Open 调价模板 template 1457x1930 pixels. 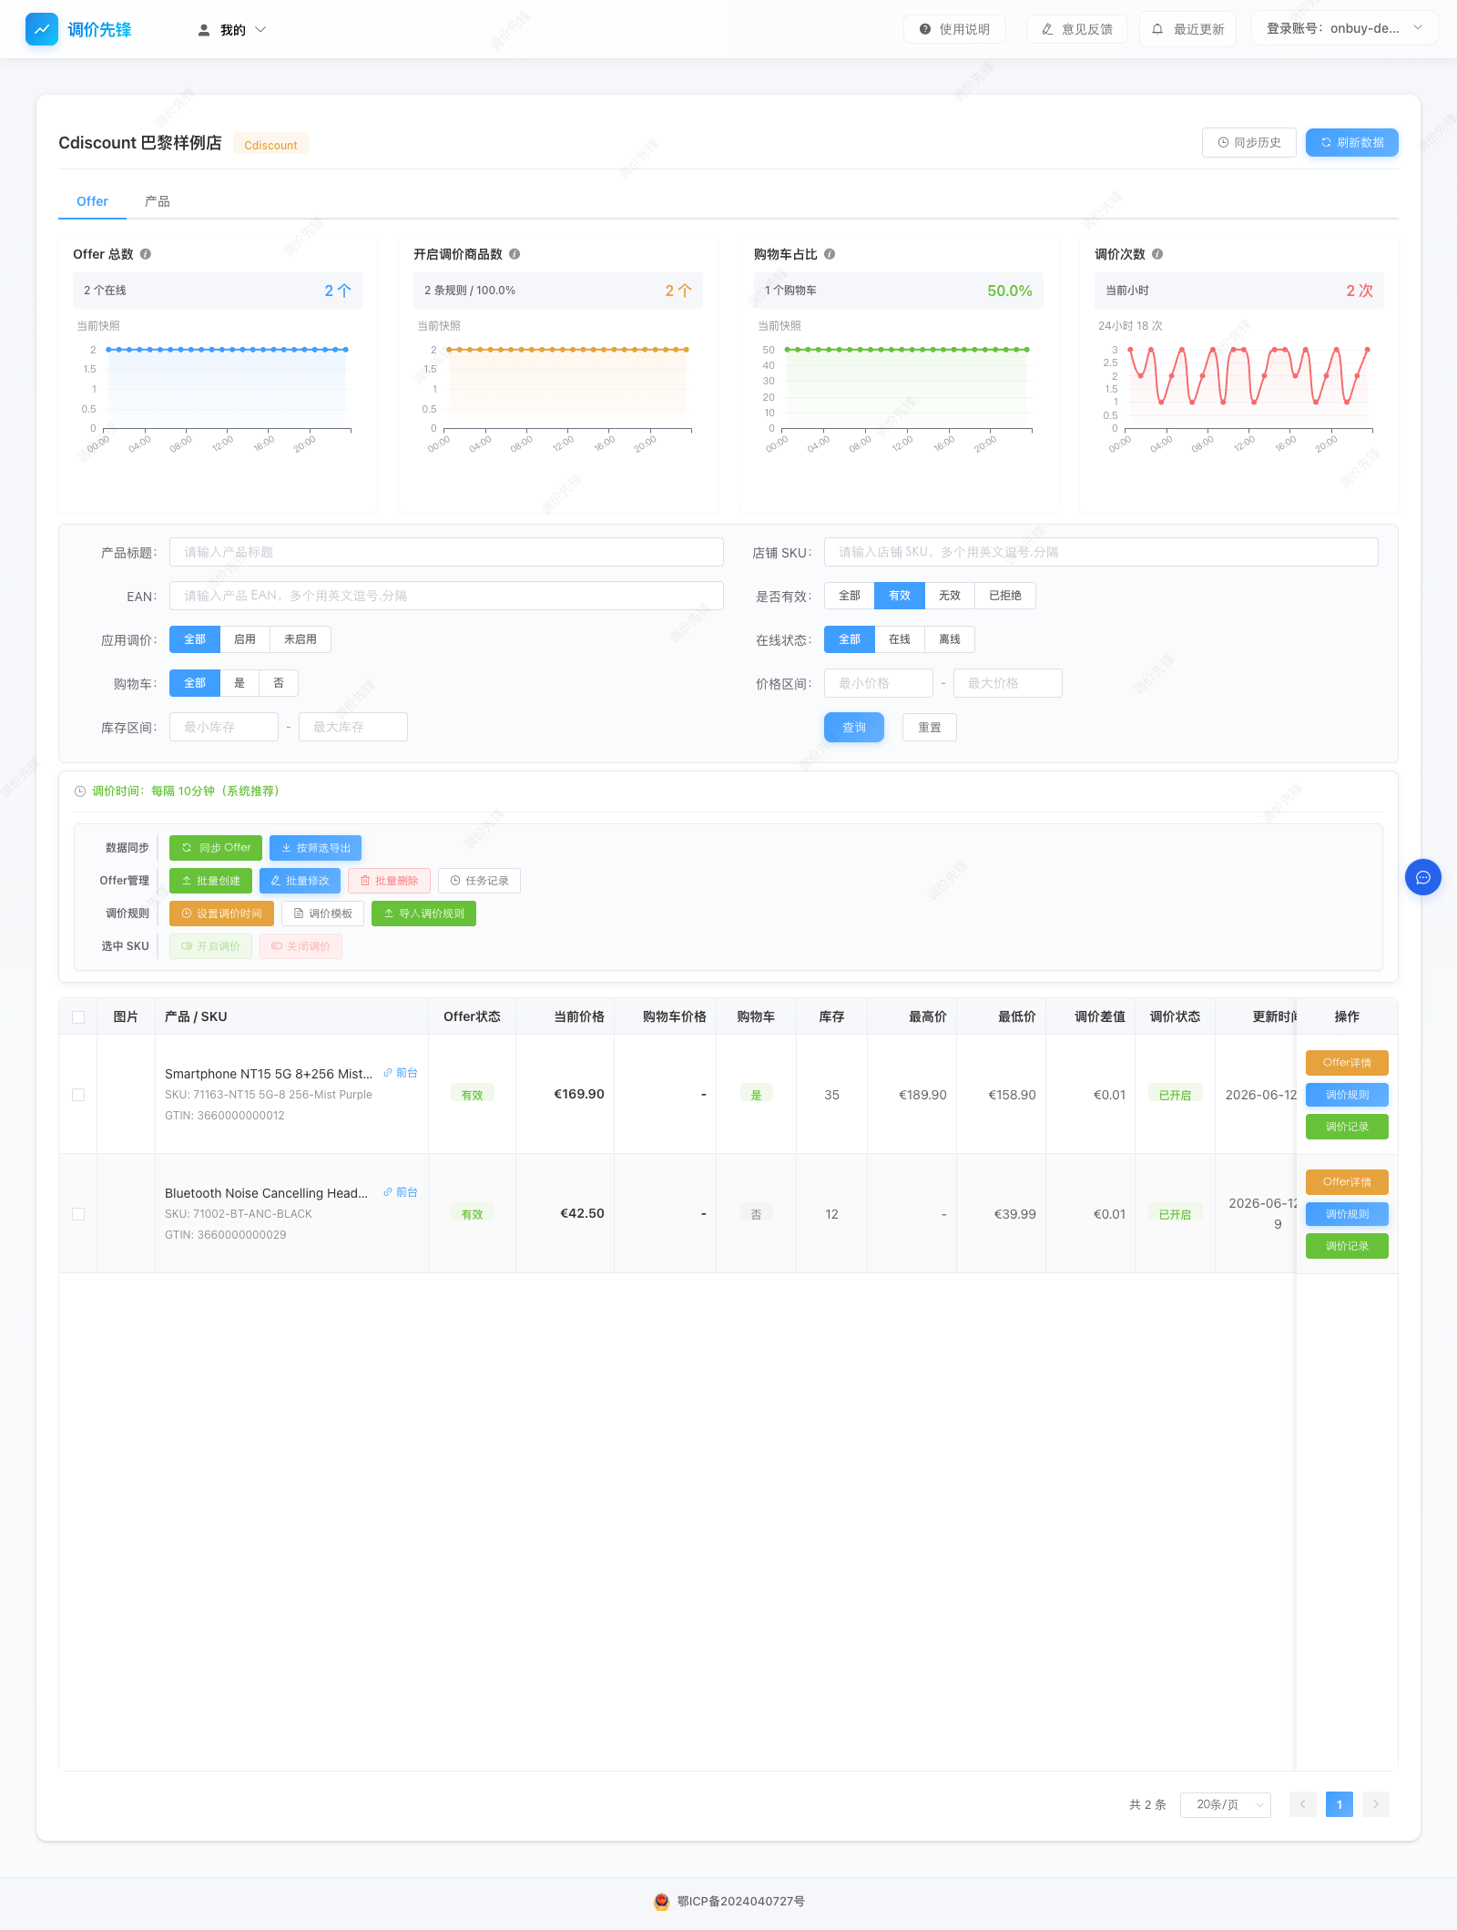click(x=323, y=914)
